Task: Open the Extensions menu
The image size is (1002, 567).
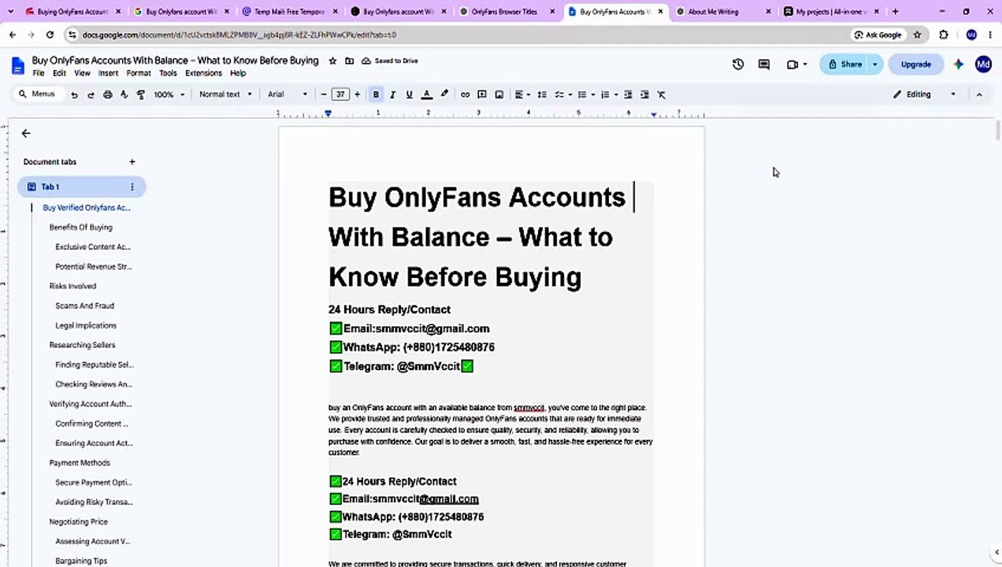Action: click(x=203, y=73)
